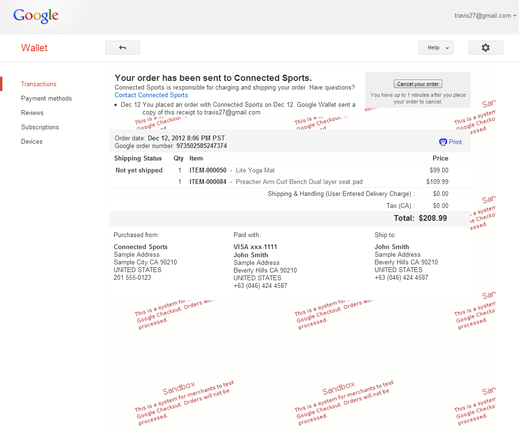Click the Google logo
The image size is (519, 433).
(36, 16)
